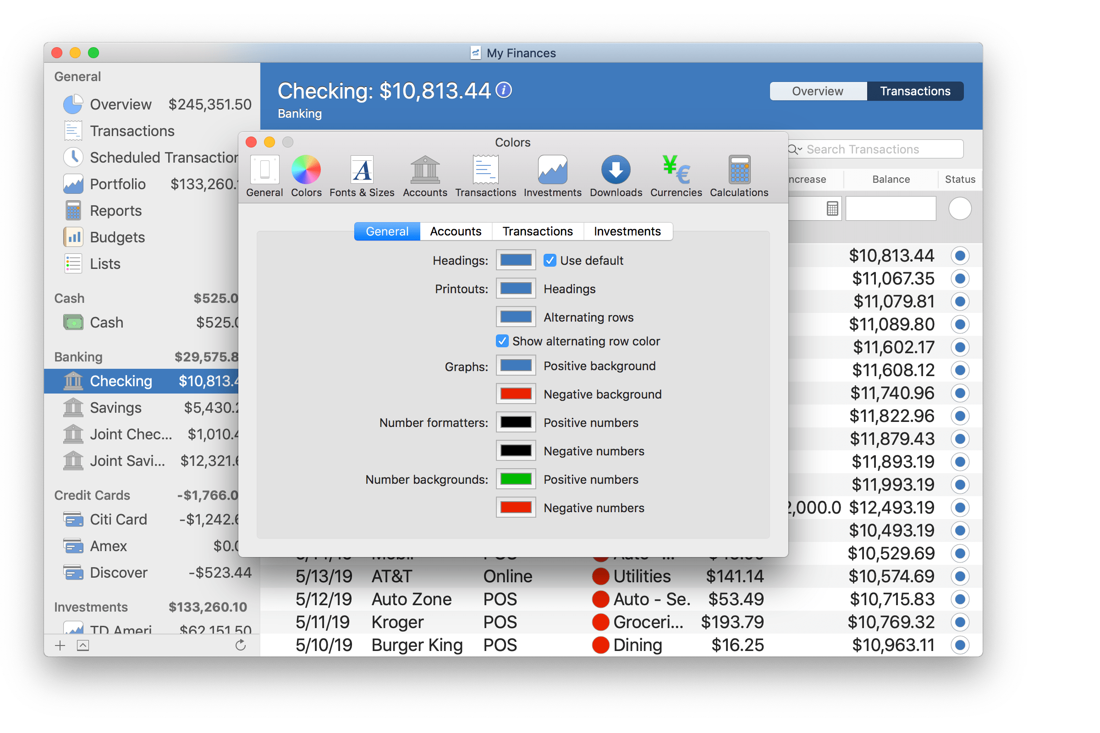Toggle Show alternating row color checkbox
The width and height of the screenshot is (1100, 733).
(502, 341)
